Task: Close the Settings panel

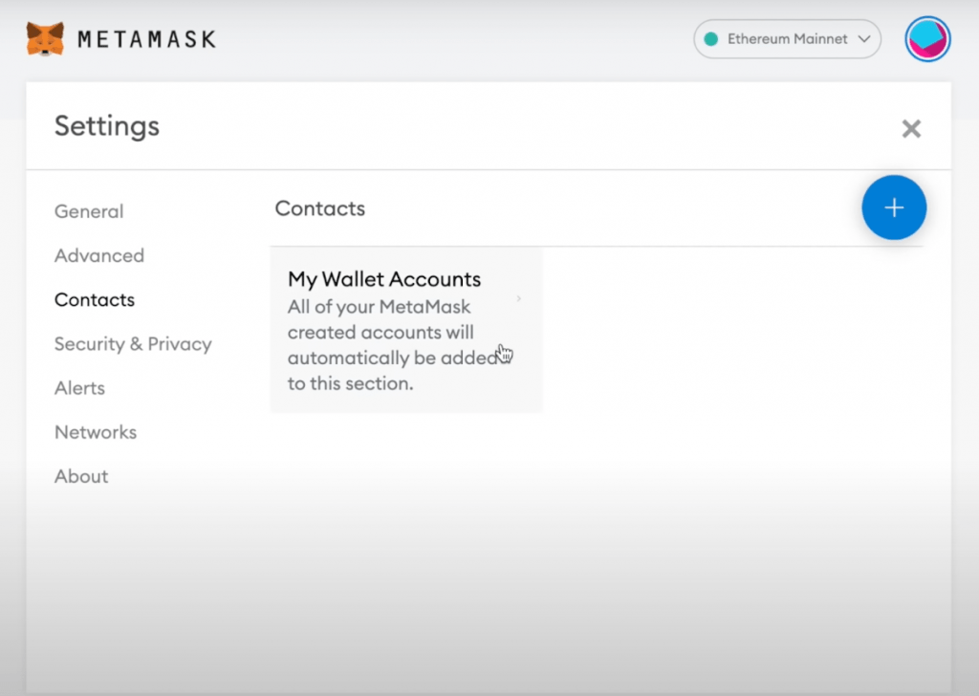Action: coord(911,129)
